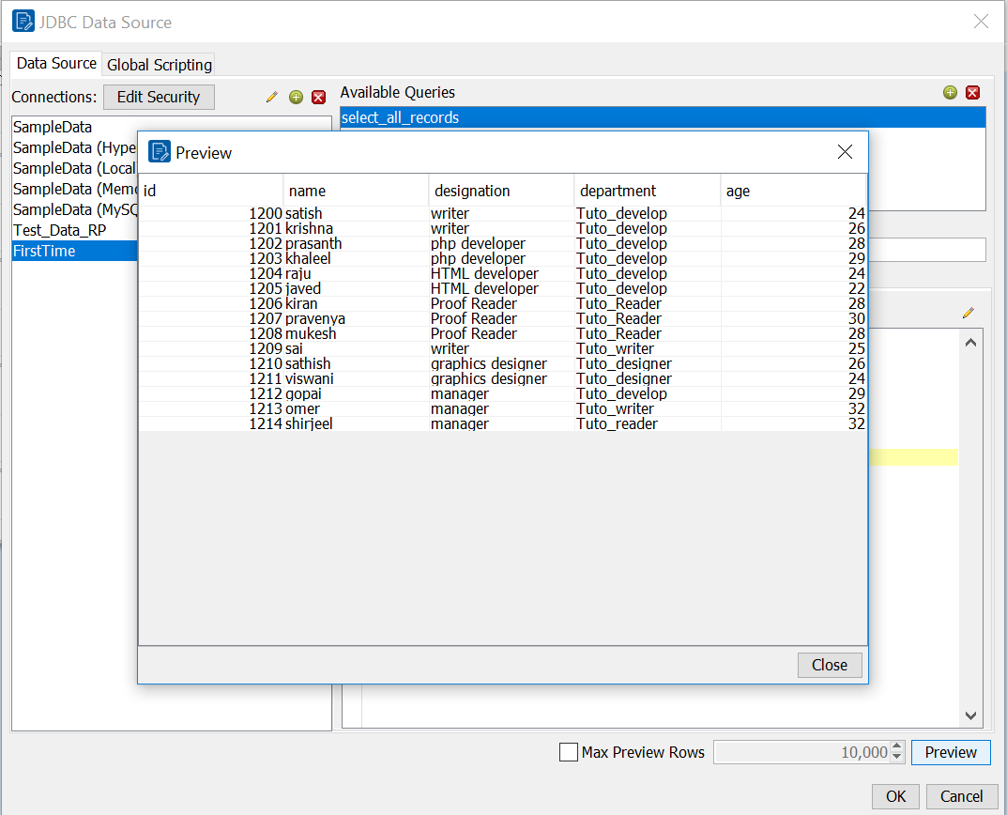Switch to the Global Scripting tab
This screenshot has width=1007, height=815.
tap(158, 65)
